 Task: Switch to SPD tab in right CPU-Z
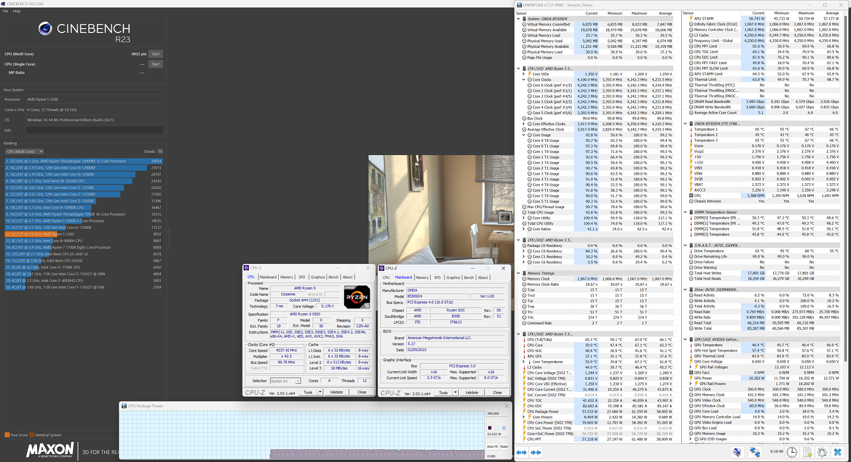coord(437,278)
